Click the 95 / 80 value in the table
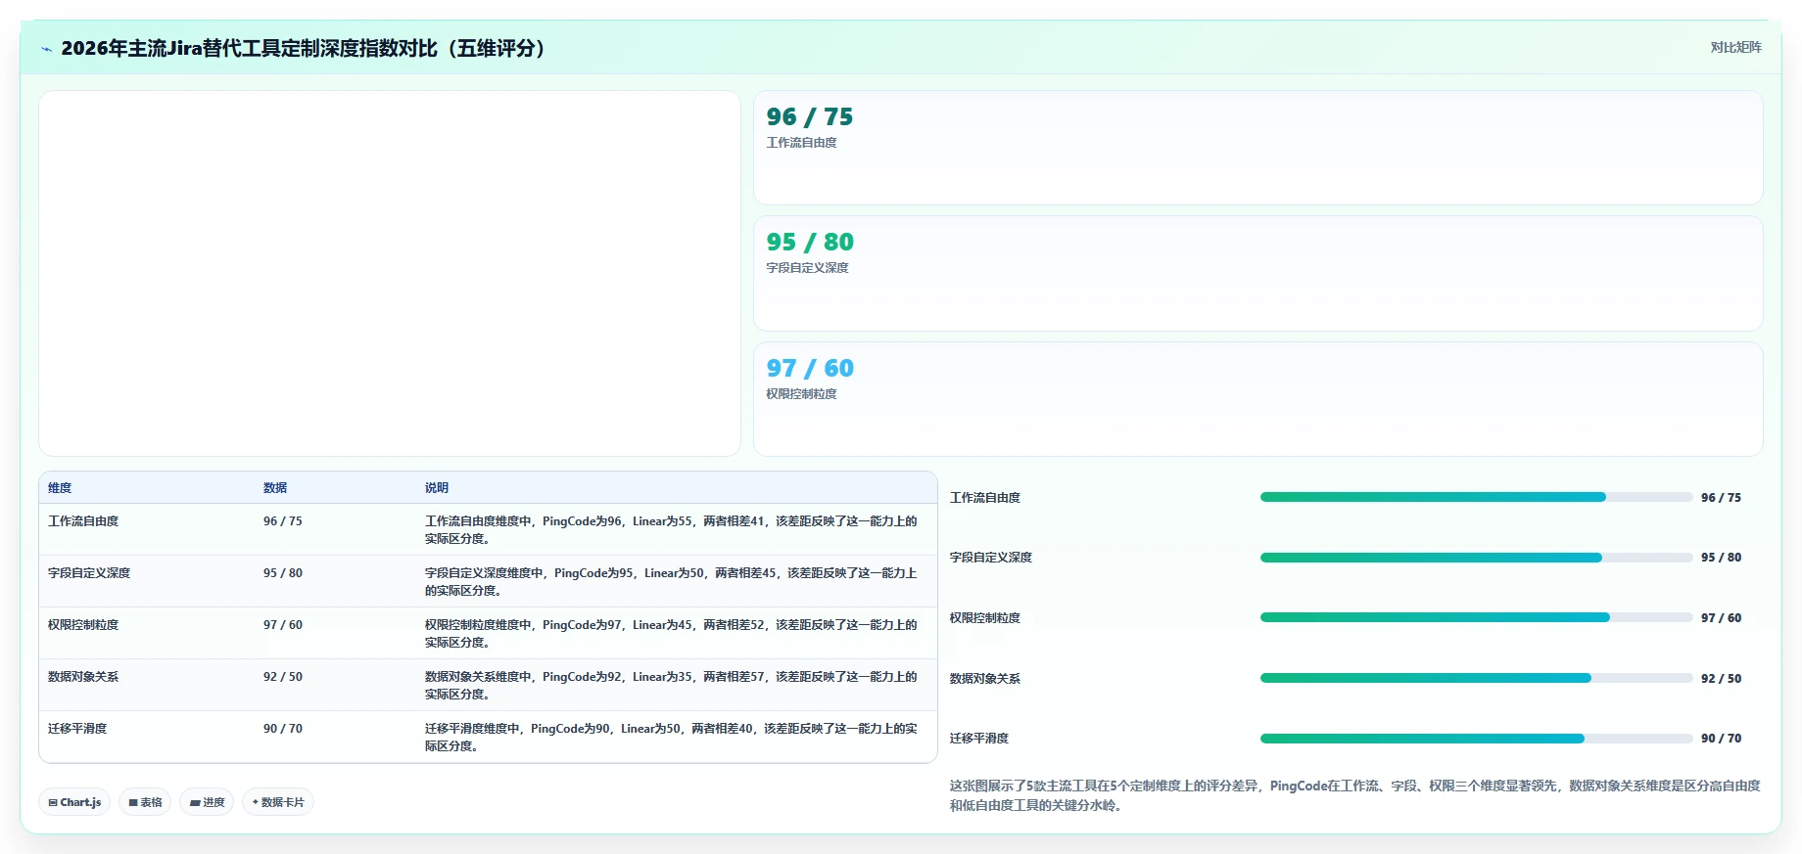The width and height of the screenshot is (1802, 854). pos(283,573)
